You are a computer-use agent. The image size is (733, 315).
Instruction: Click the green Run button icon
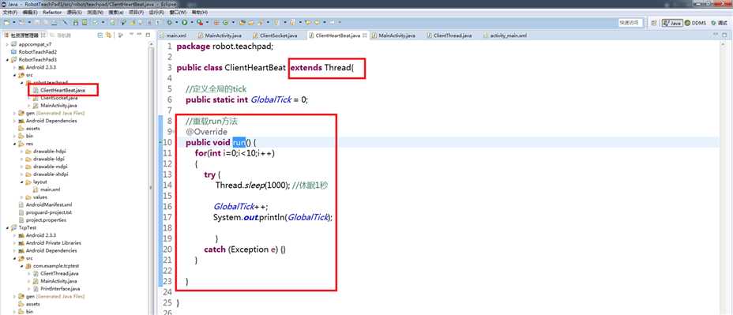pyautogui.click(x=185, y=22)
